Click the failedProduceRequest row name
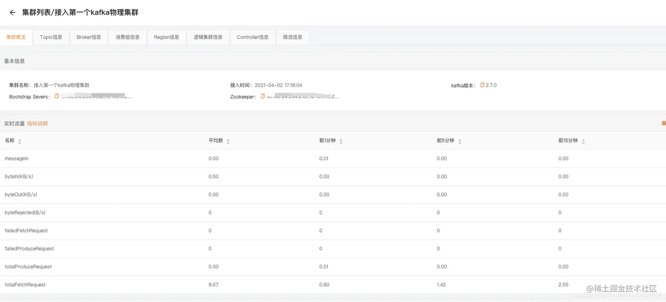 point(30,248)
